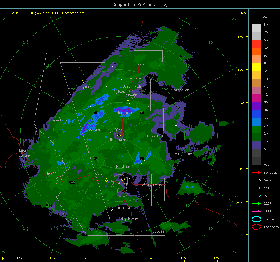Screen dimensions: 280x262
Task: Click the asterisk marker east of Innisfail
Action: tap(148, 107)
